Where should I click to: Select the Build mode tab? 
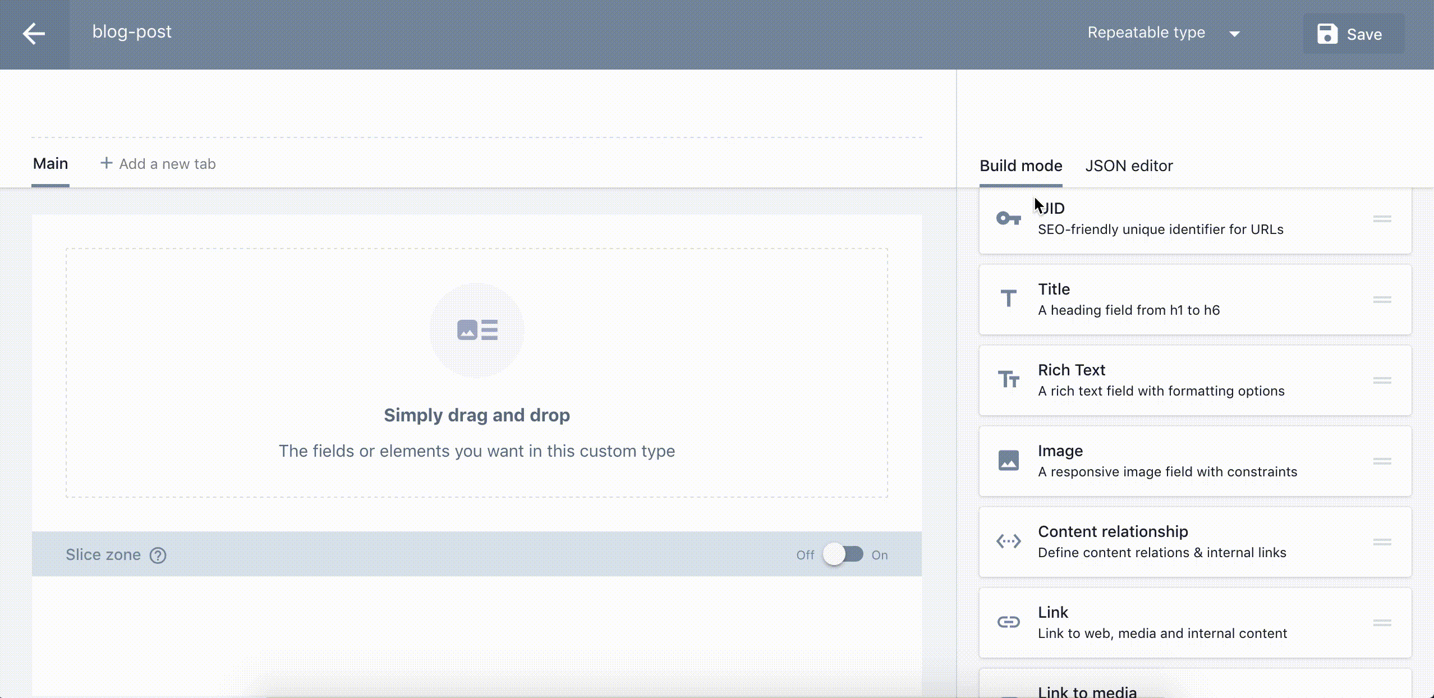[x=1021, y=166]
